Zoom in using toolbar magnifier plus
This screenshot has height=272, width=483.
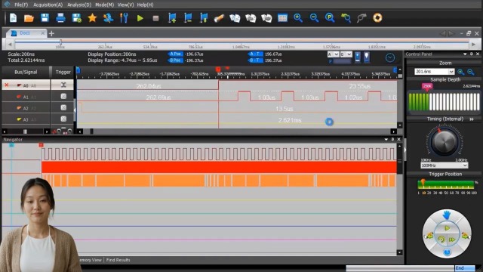(298, 18)
